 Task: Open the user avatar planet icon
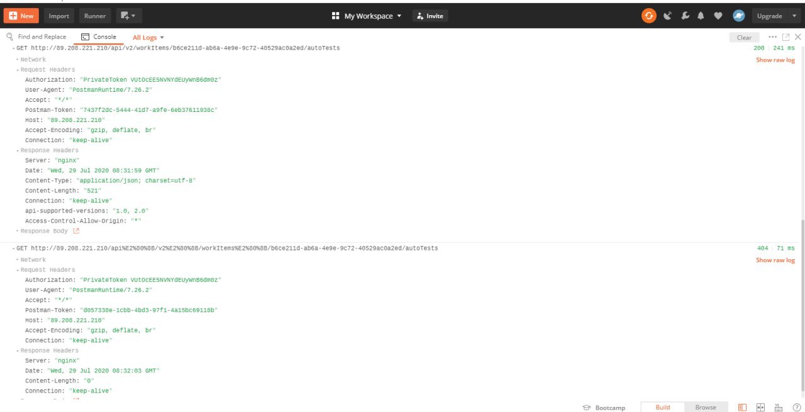(x=738, y=16)
